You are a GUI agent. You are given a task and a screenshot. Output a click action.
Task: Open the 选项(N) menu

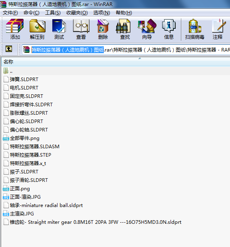pos(101,13)
